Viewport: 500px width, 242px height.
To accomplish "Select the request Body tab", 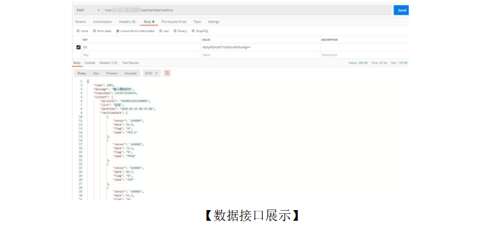I will [149, 22].
